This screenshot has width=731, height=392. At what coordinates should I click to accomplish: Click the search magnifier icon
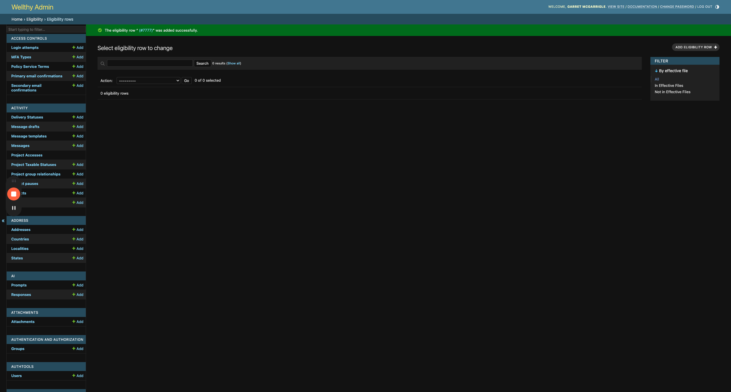pyautogui.click(x=102, y=64)
